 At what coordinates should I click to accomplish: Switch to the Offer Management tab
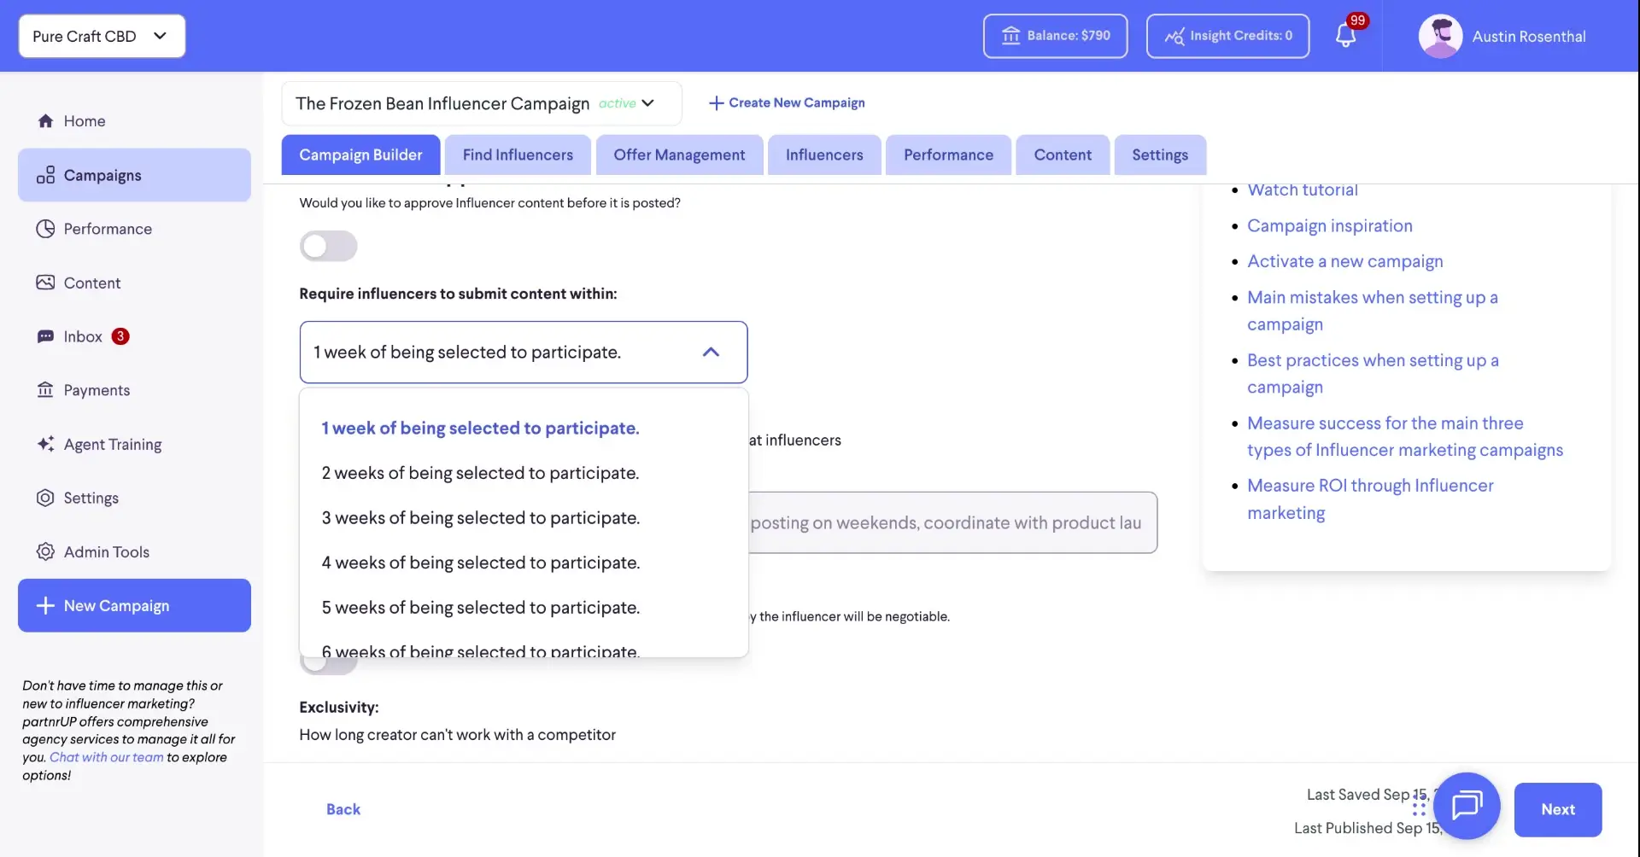(x=678, y=154)
